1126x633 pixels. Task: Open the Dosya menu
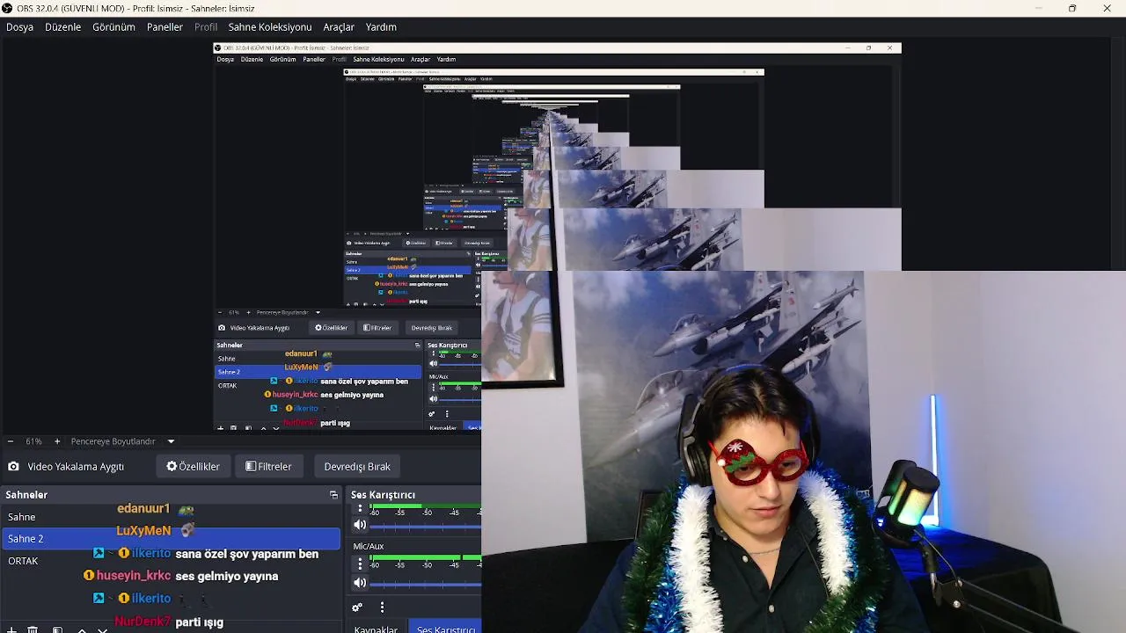19,27
